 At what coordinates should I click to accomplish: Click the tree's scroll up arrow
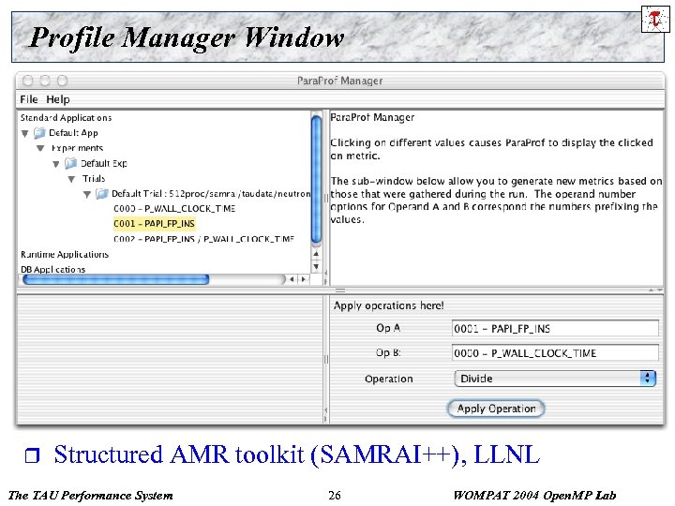[x=316, y=254]
